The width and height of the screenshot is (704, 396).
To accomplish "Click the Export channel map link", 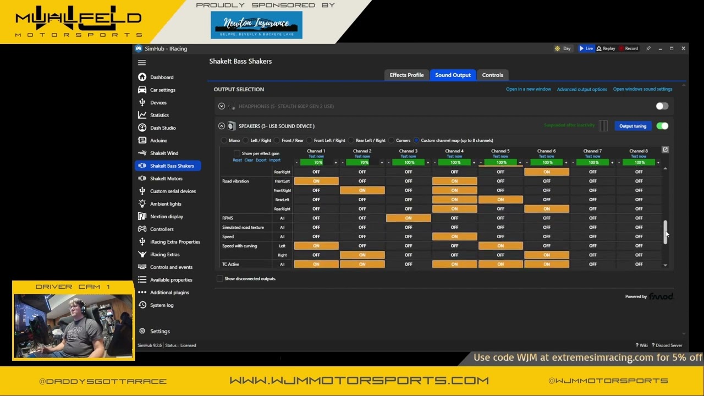I will click(x=261, y=160).
